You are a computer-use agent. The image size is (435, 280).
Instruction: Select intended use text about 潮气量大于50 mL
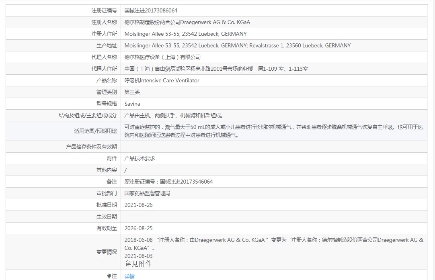pyautogui.click(x=274, y=131)
